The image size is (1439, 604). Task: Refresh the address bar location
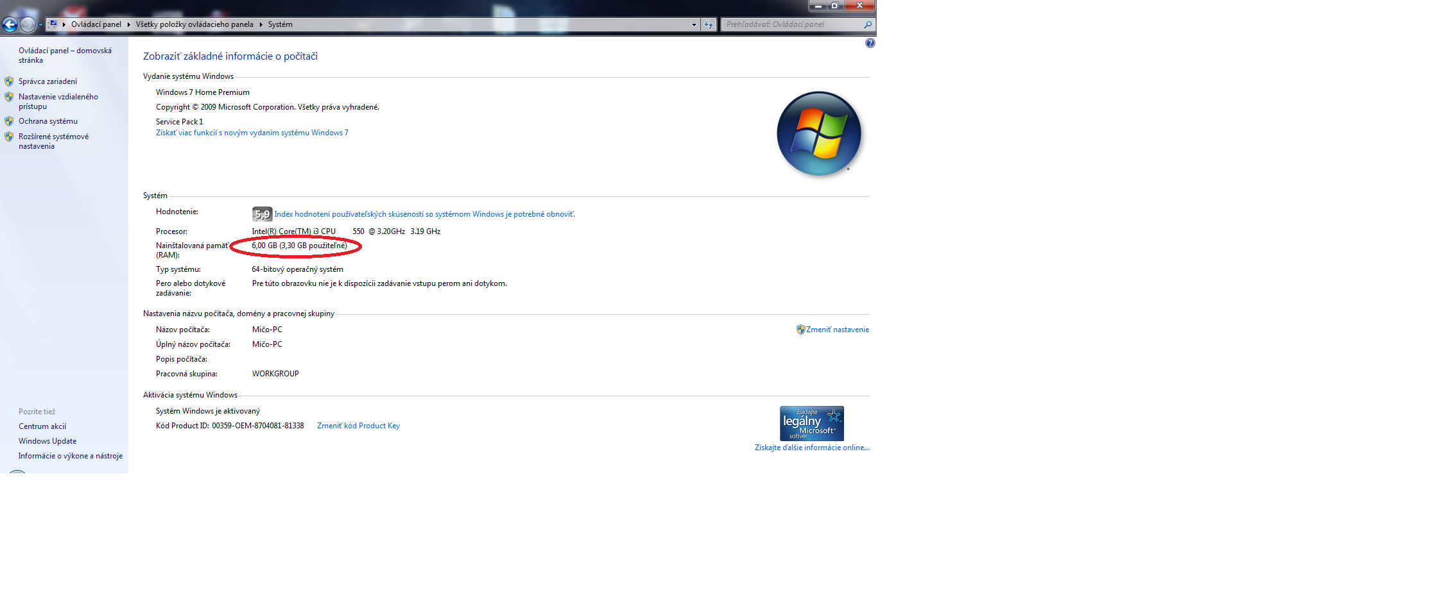click(x=709, y=24)
